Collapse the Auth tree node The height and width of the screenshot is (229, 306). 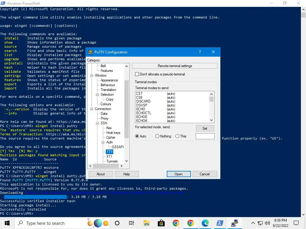tap(103, 142)
